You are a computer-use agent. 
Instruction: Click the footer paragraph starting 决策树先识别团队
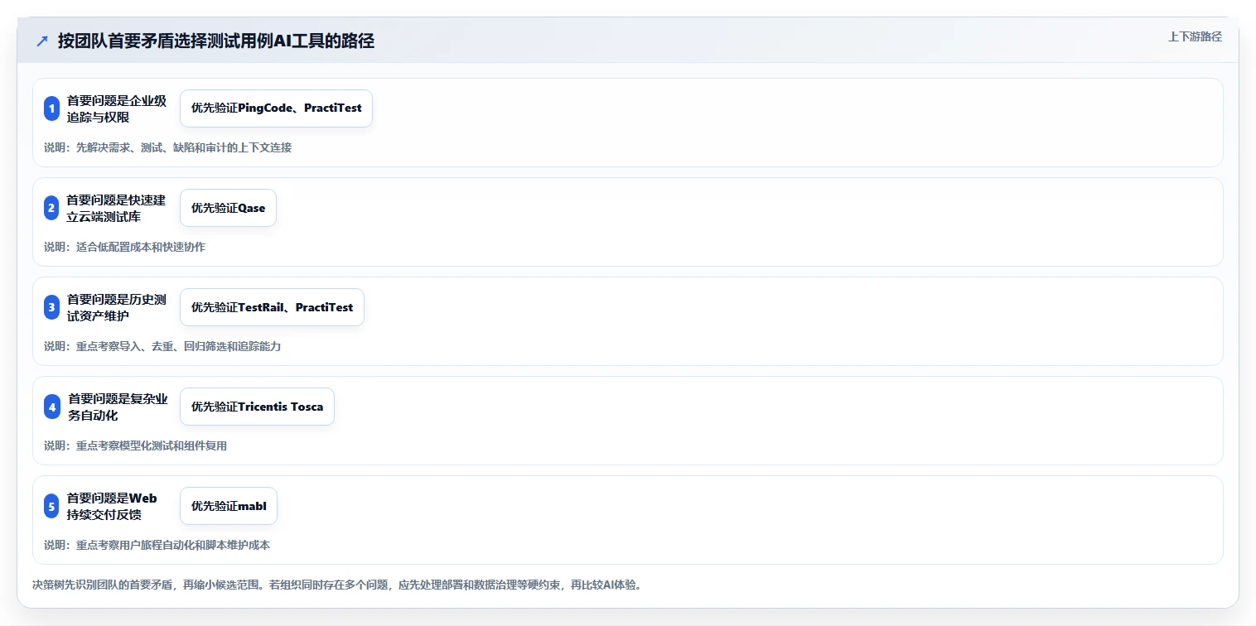(337, 585)
